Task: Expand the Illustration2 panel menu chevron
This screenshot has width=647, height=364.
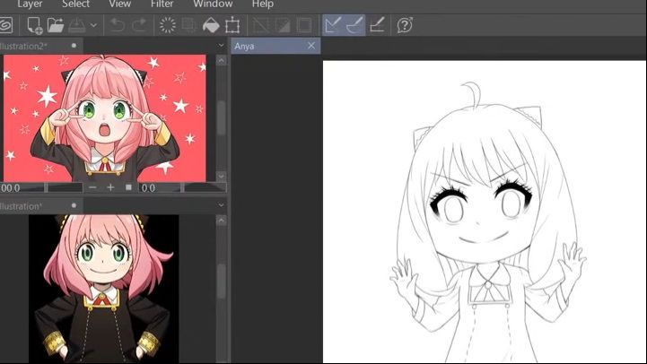Action: point(221,46)
